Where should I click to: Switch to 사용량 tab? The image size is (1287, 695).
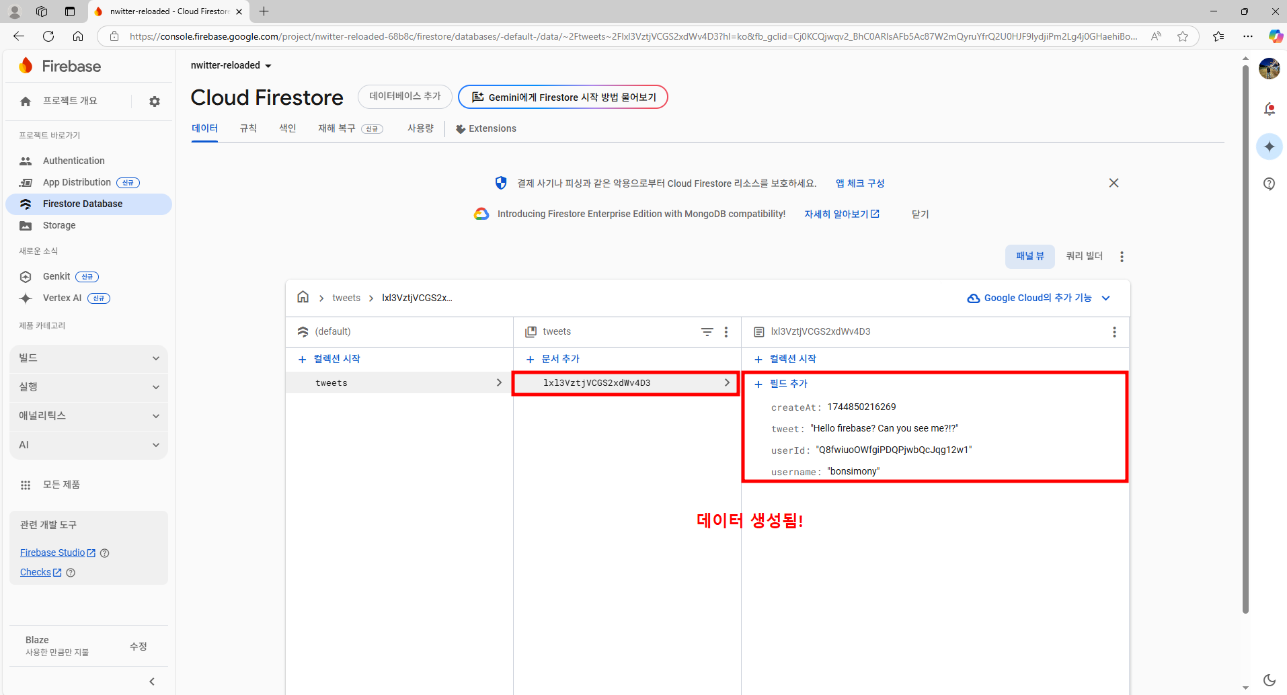point(420,128)
